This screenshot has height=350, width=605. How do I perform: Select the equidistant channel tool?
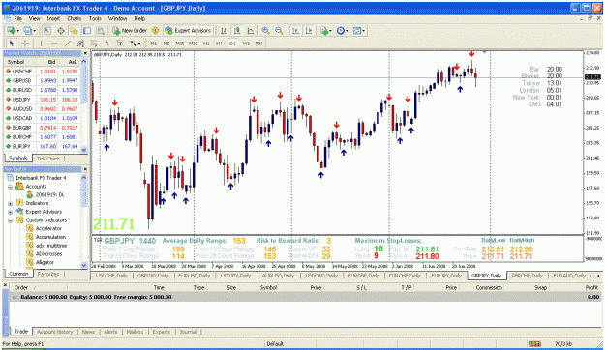[x=80, y=44]
